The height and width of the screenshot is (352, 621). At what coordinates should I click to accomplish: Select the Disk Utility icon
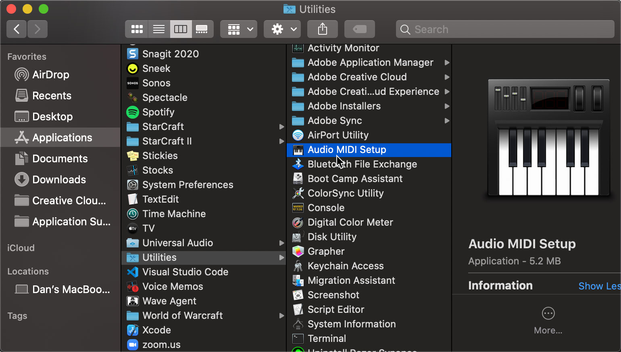[298, 237]
